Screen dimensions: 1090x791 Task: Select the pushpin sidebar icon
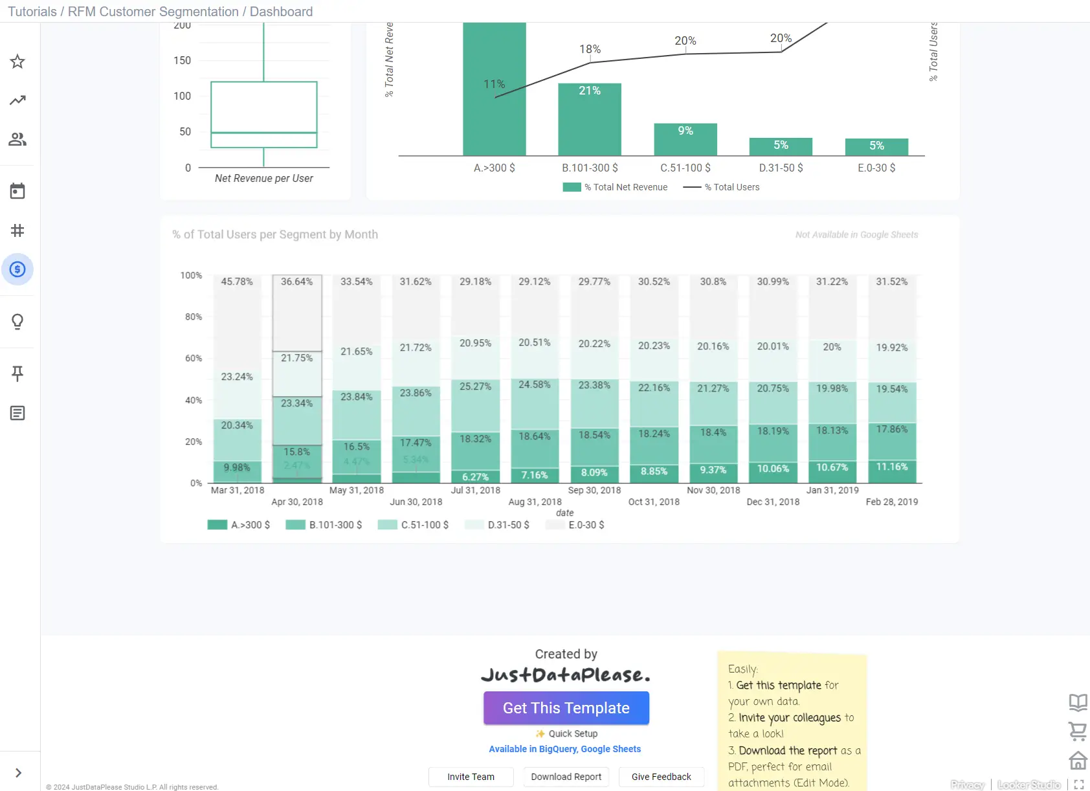coord(17,373)
